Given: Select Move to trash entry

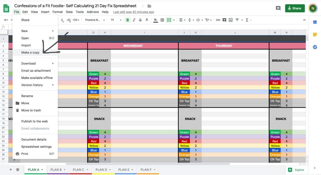Looking at the screenshot, I should (35, 110).
